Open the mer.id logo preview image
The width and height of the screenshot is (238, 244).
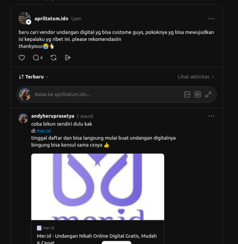(98, 187)
